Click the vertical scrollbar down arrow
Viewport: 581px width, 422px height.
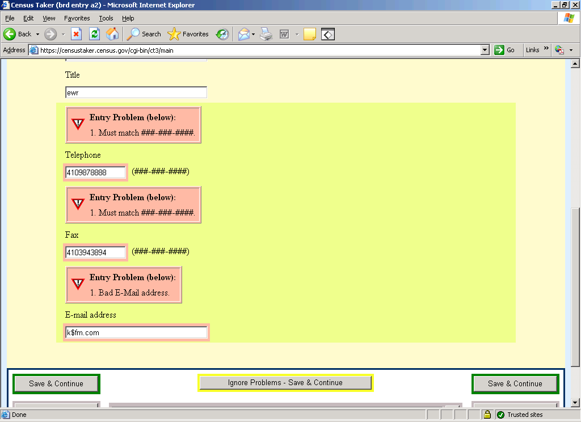coord(575,402)
